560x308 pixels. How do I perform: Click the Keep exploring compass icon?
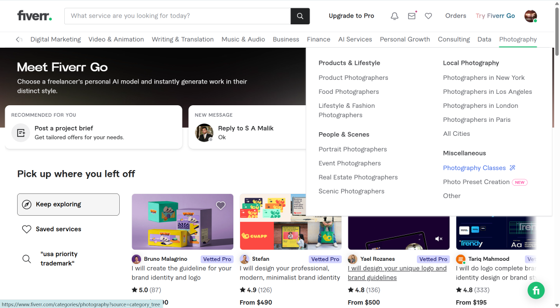(x=27, y=204)
